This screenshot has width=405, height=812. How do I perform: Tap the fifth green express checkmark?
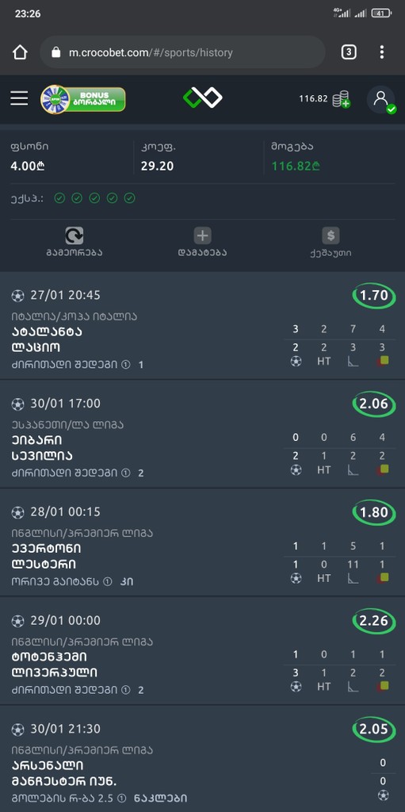click(129, 198)
